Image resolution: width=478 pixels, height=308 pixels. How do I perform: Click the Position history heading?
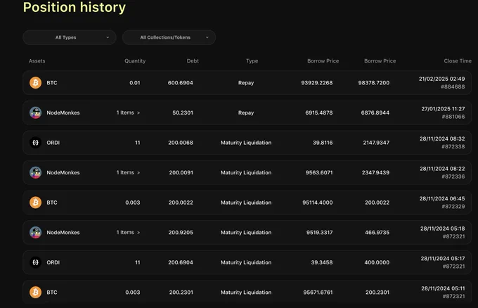coord(75,7)
